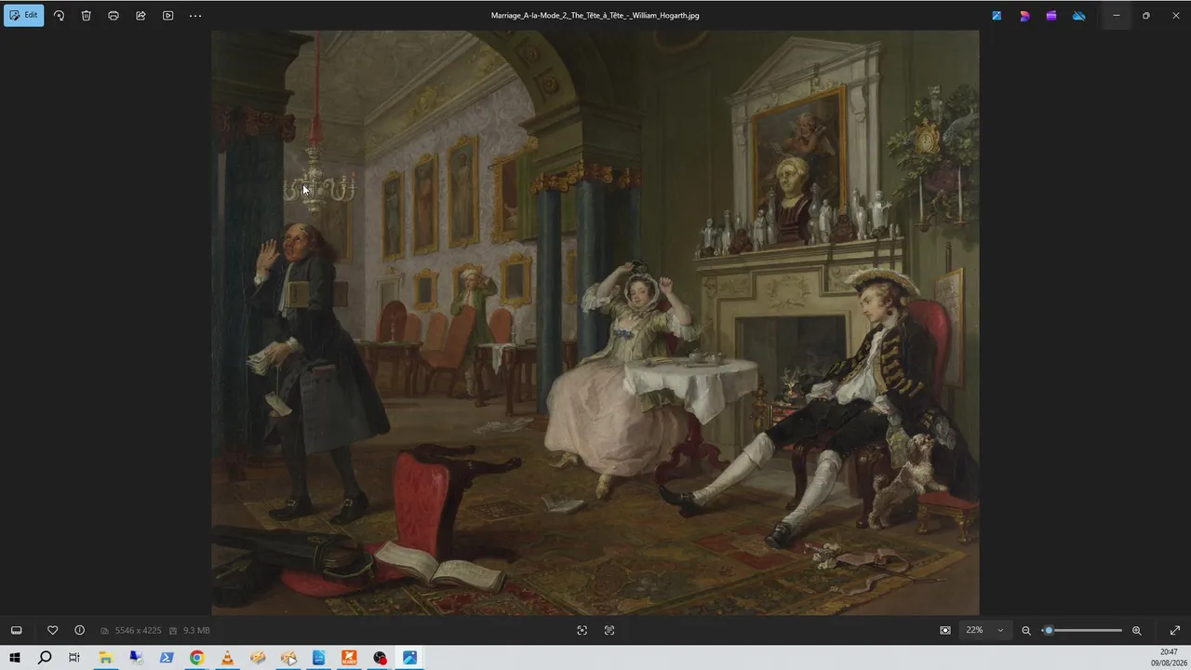Adjust the zoom slider handle

click(1049, 630)
